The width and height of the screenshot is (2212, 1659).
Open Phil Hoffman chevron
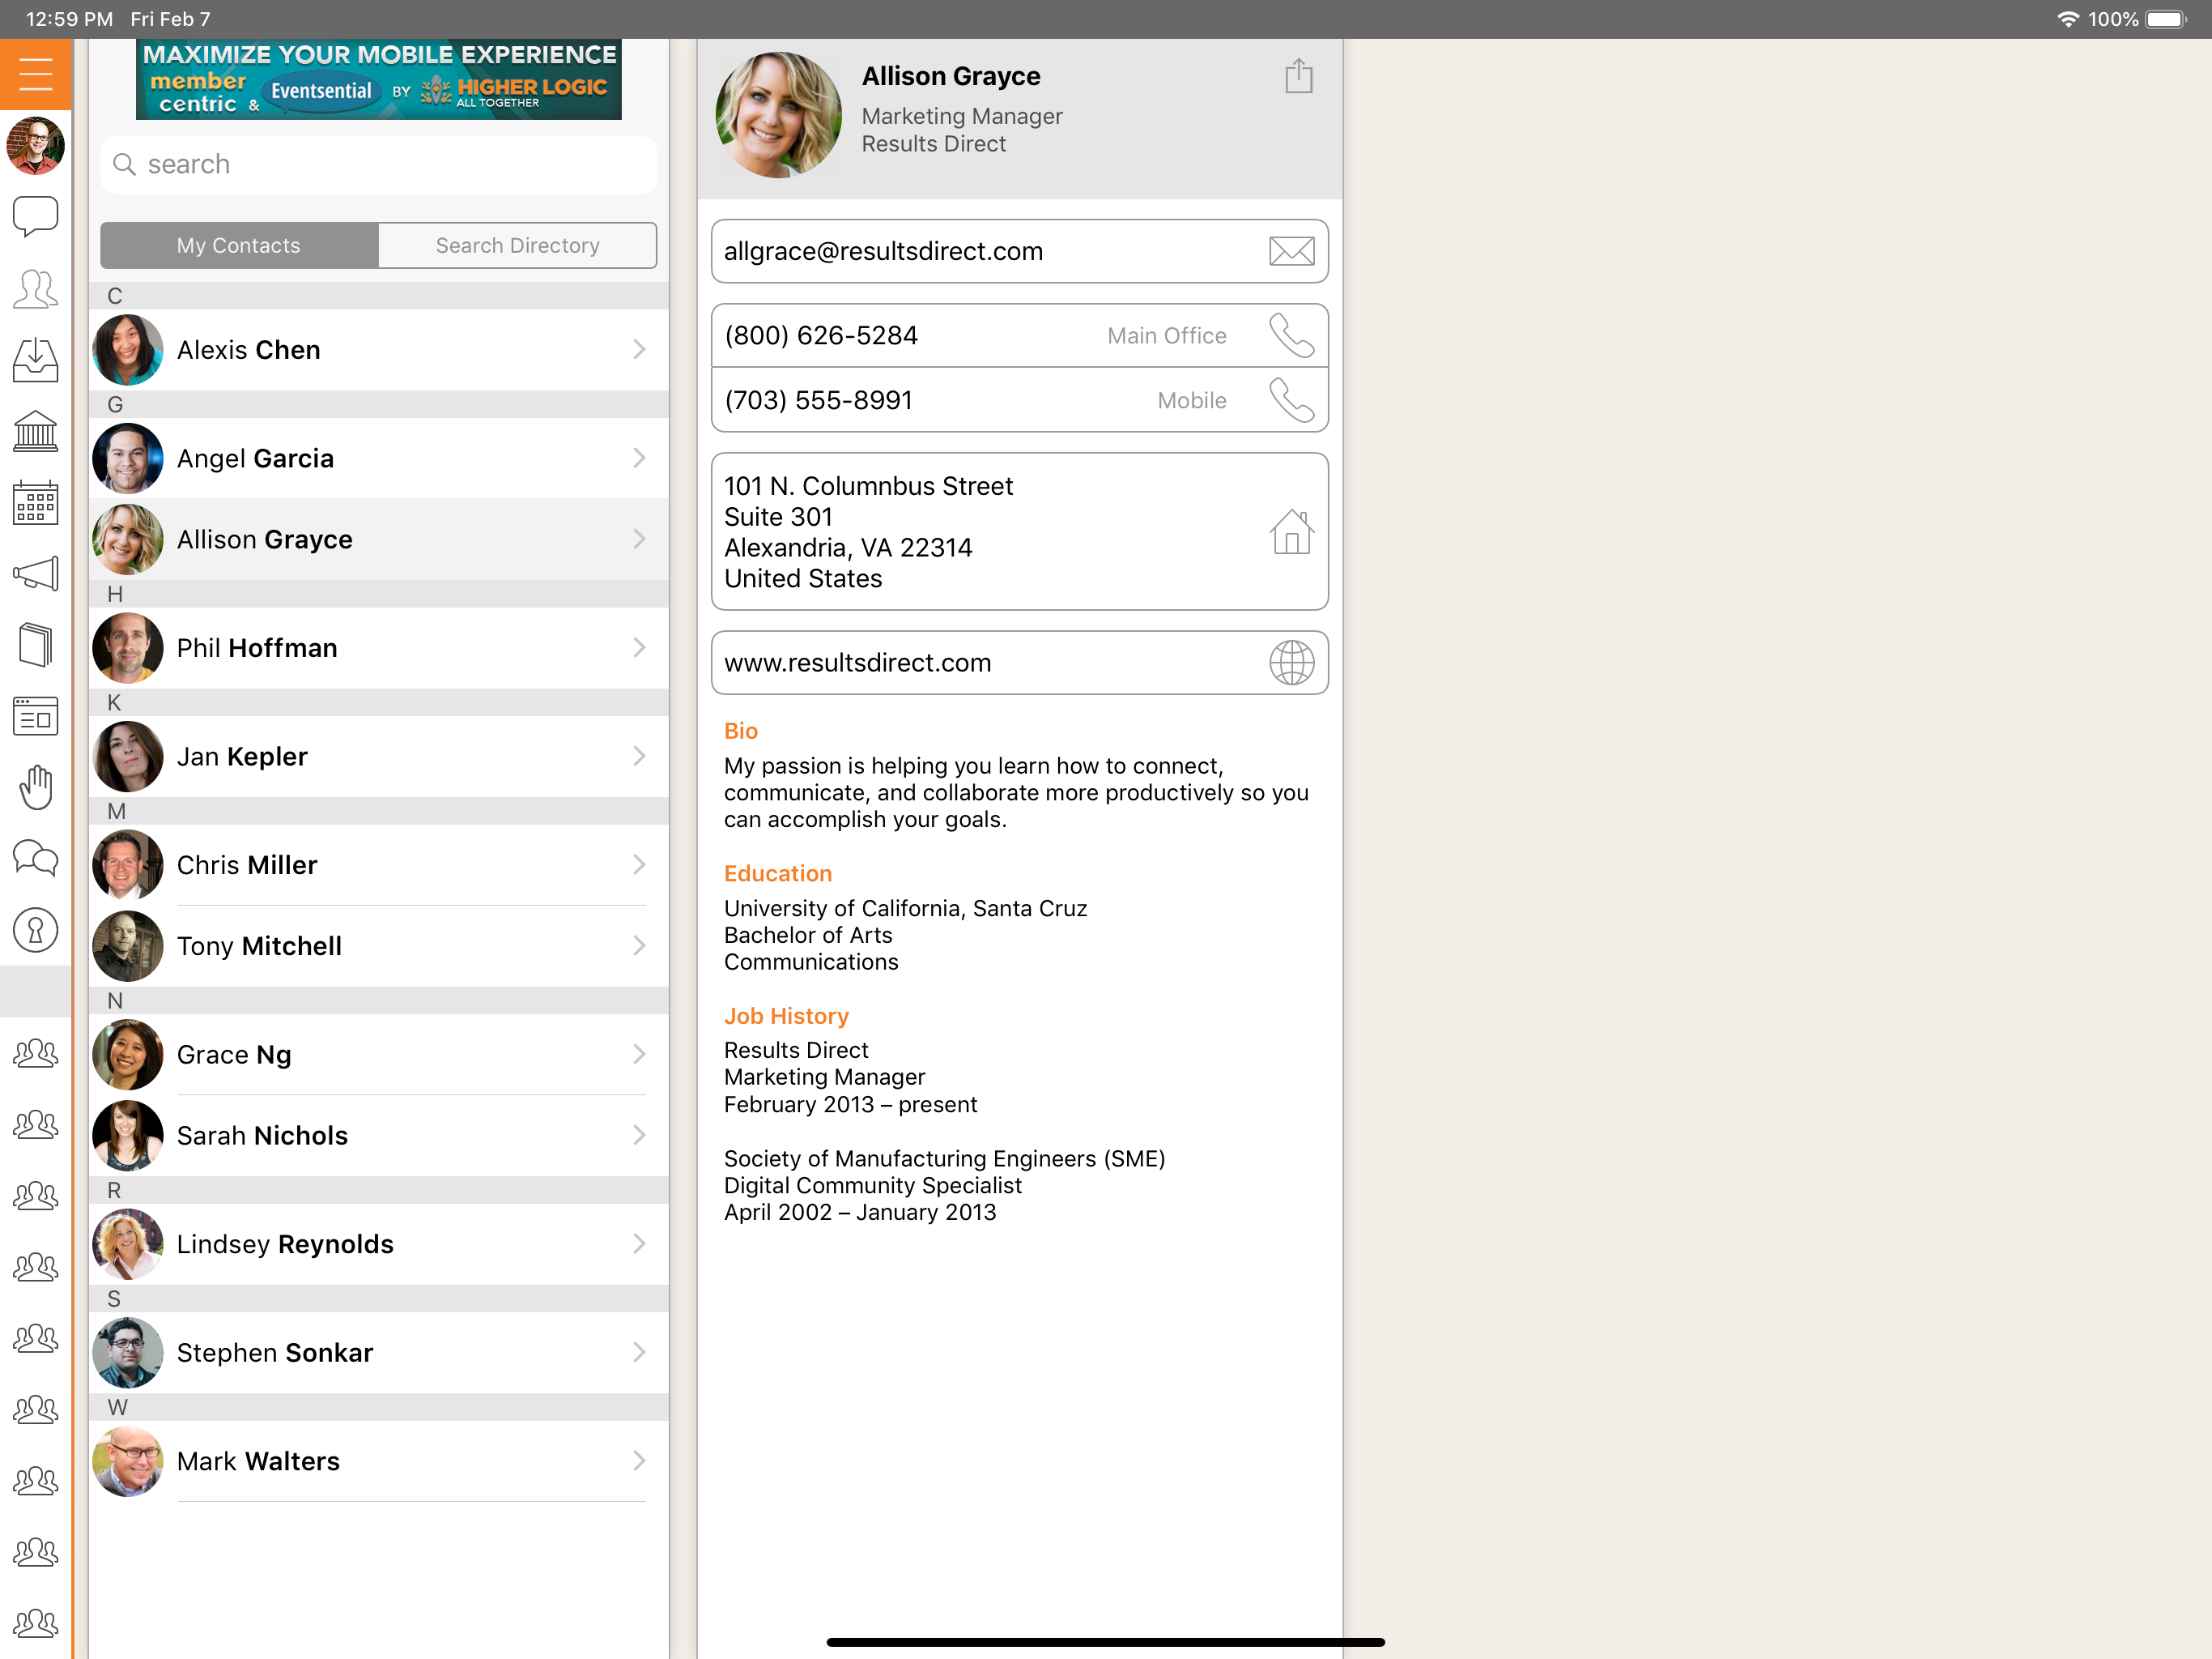pyautogui.click(x=639, y=647)
